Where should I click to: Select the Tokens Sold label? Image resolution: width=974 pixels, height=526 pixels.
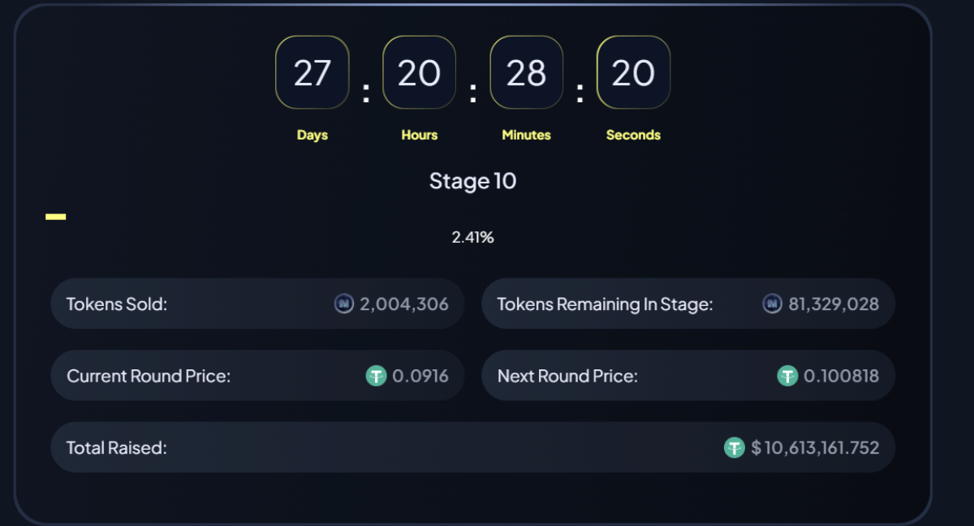116,304
